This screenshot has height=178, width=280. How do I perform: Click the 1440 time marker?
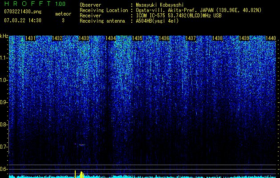(271, 38)
